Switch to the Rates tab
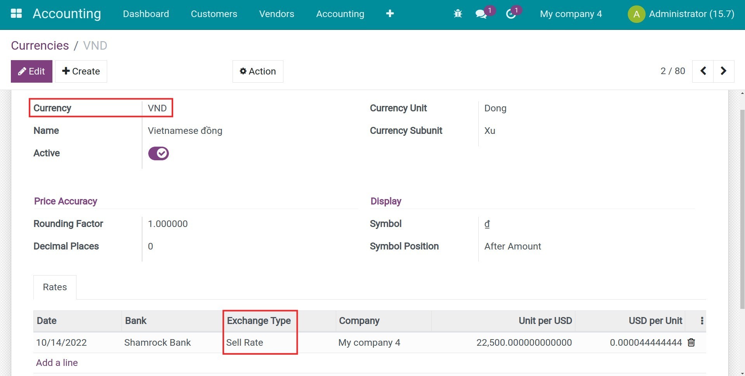This screenshot has height=376, width=745. [x=54, y=287]
